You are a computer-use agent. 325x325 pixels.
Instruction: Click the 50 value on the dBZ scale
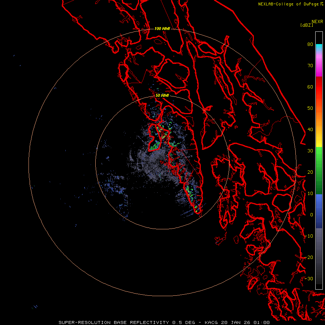tap(310, 108)
